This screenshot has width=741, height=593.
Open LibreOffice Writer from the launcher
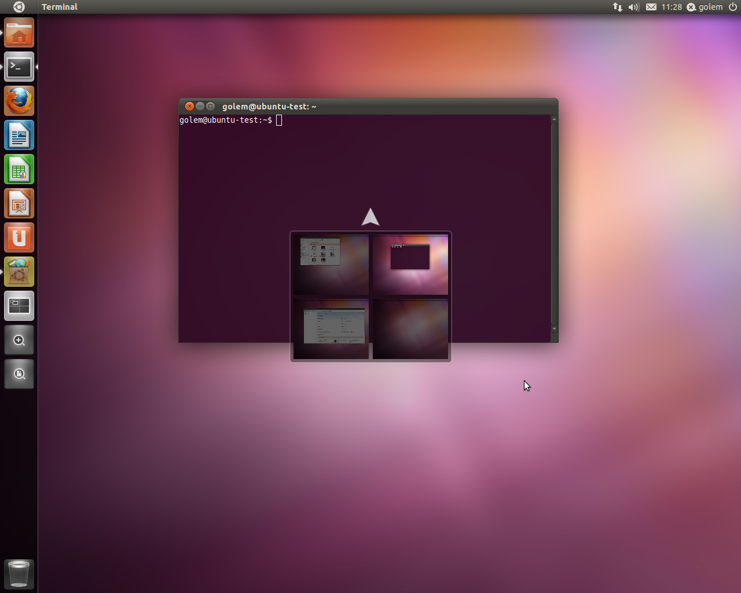coord(19,136)
